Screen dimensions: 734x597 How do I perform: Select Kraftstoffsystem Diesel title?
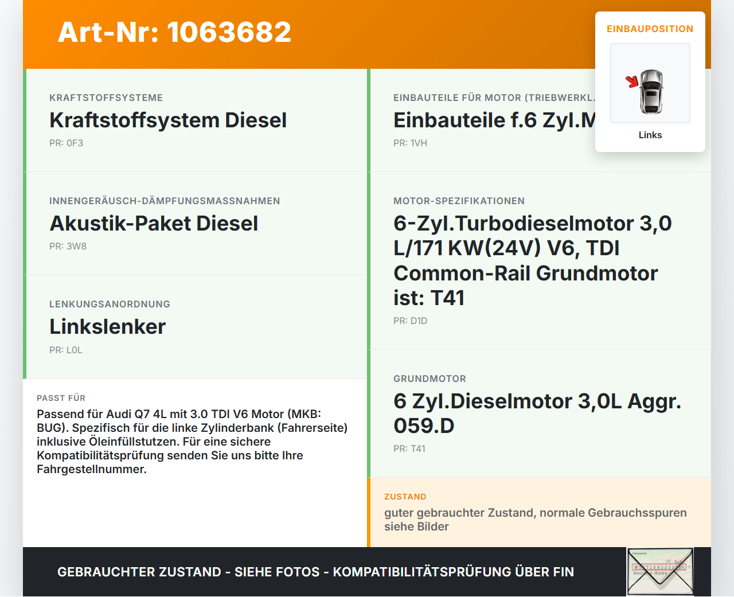click(x=168, y=120)
